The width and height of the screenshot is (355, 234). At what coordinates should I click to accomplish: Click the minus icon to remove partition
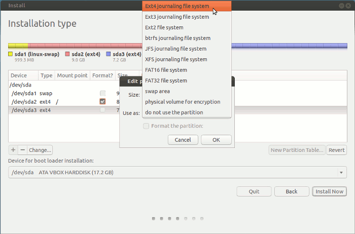(x=22, y=150)
